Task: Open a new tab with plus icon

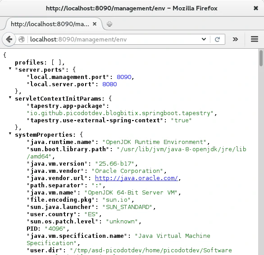Action: (x=109, y=24)
